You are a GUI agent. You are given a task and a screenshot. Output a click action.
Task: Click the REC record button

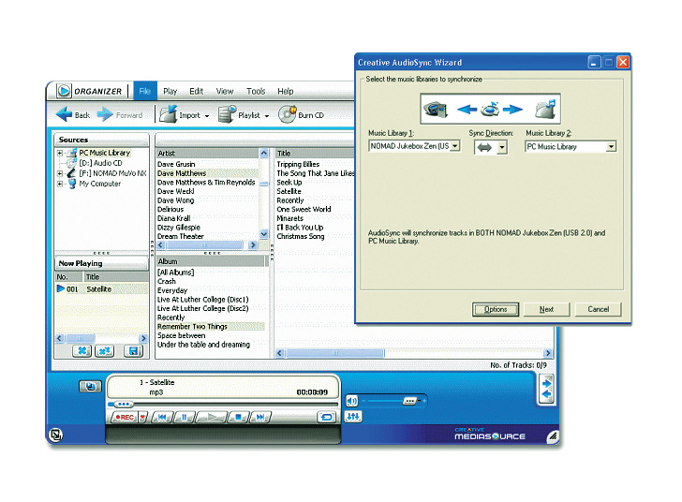124,417
